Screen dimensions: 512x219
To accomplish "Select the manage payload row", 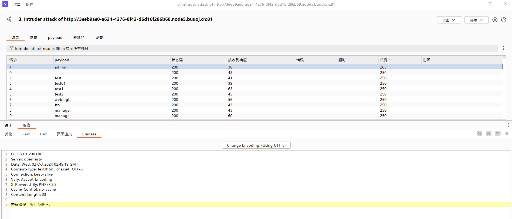I will (255, 116).
